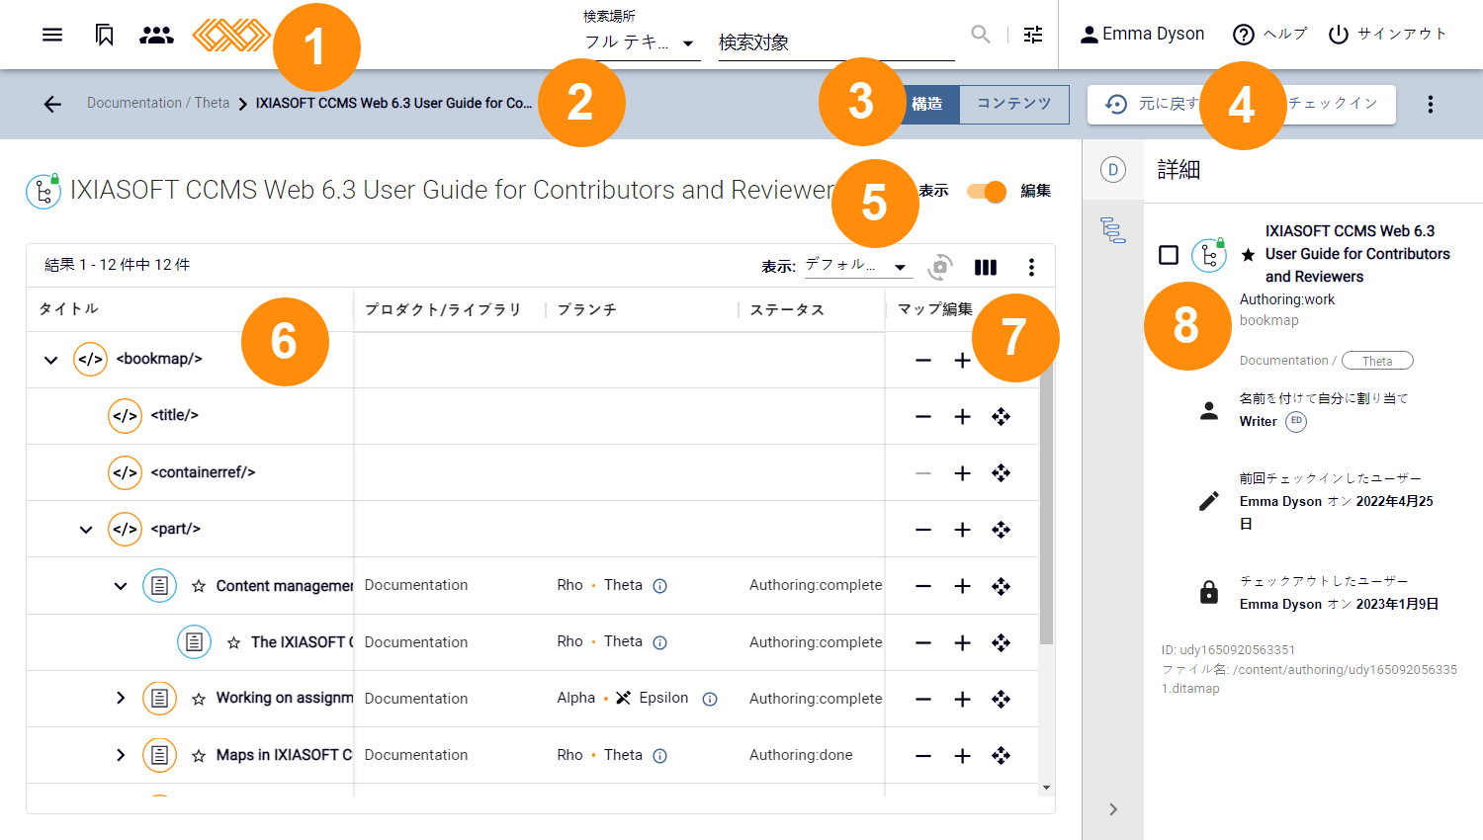Add element on the <bookmap/> row
Viewport: 1483px width, 840px height.
(962, 361)
